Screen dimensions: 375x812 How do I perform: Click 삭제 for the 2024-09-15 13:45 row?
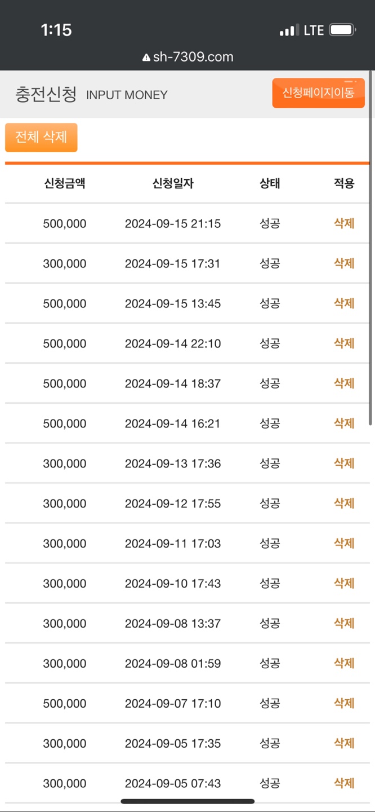(343, 303)
